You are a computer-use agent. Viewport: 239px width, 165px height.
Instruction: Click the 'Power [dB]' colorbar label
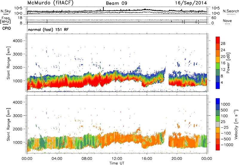[x=228, y=63]
